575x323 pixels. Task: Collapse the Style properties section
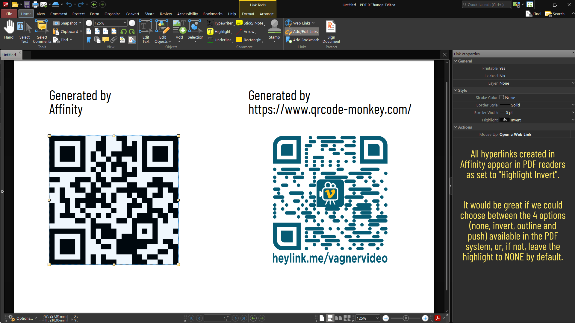pos(456,90)
